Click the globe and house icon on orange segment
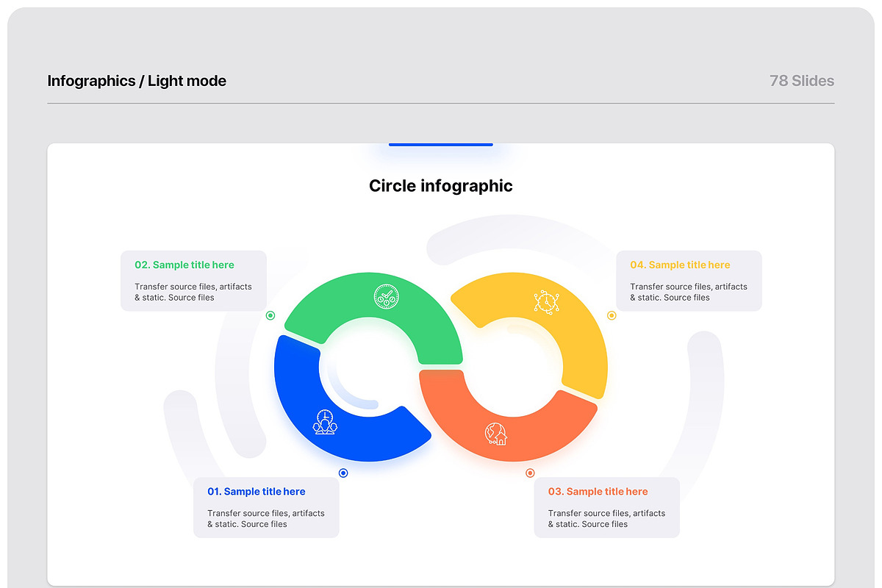 tap(496, 434)
